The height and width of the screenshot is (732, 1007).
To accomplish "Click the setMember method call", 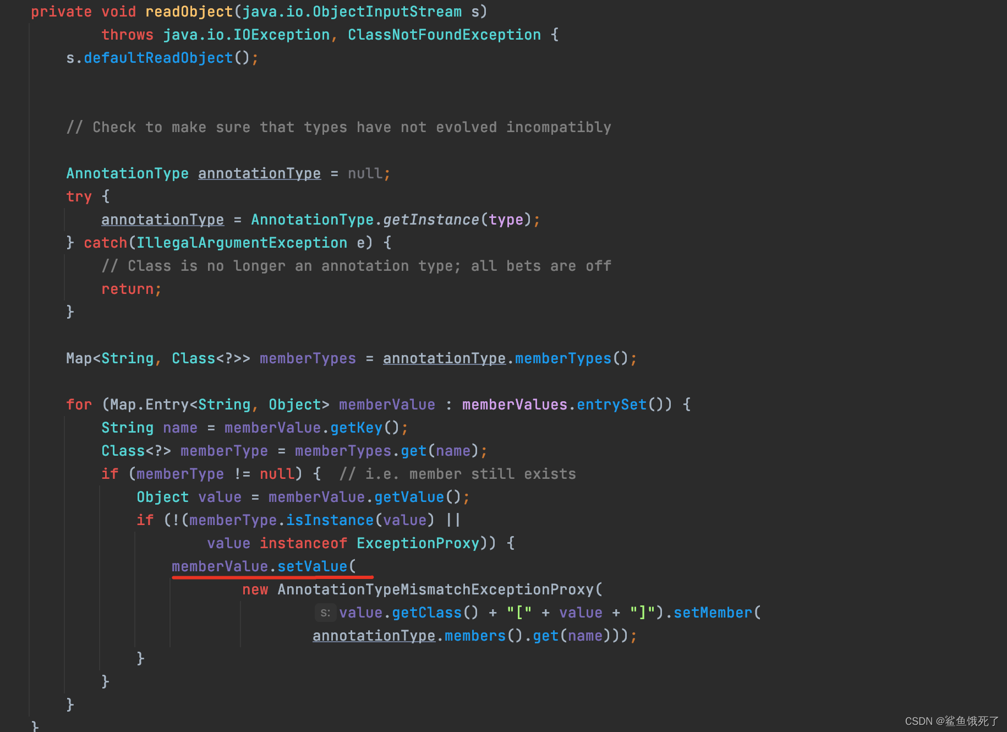I will 713,613.
